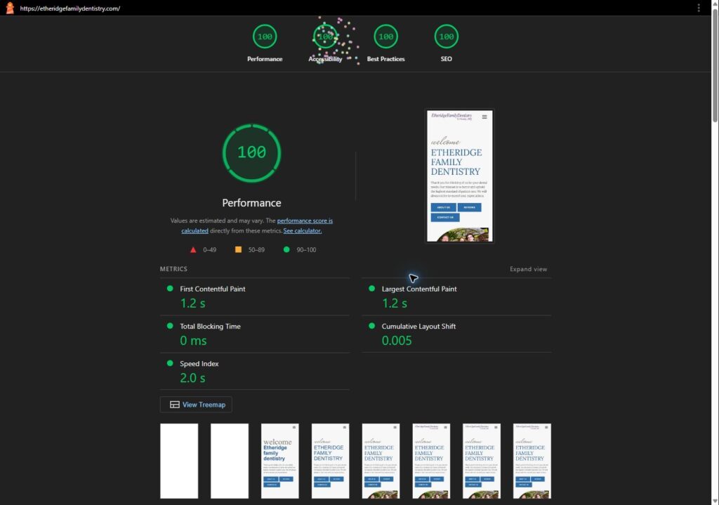Click the green dot beside Cumulative Layout Shift
This screenshot has height=505, width=719.
[x=372, y=326]
